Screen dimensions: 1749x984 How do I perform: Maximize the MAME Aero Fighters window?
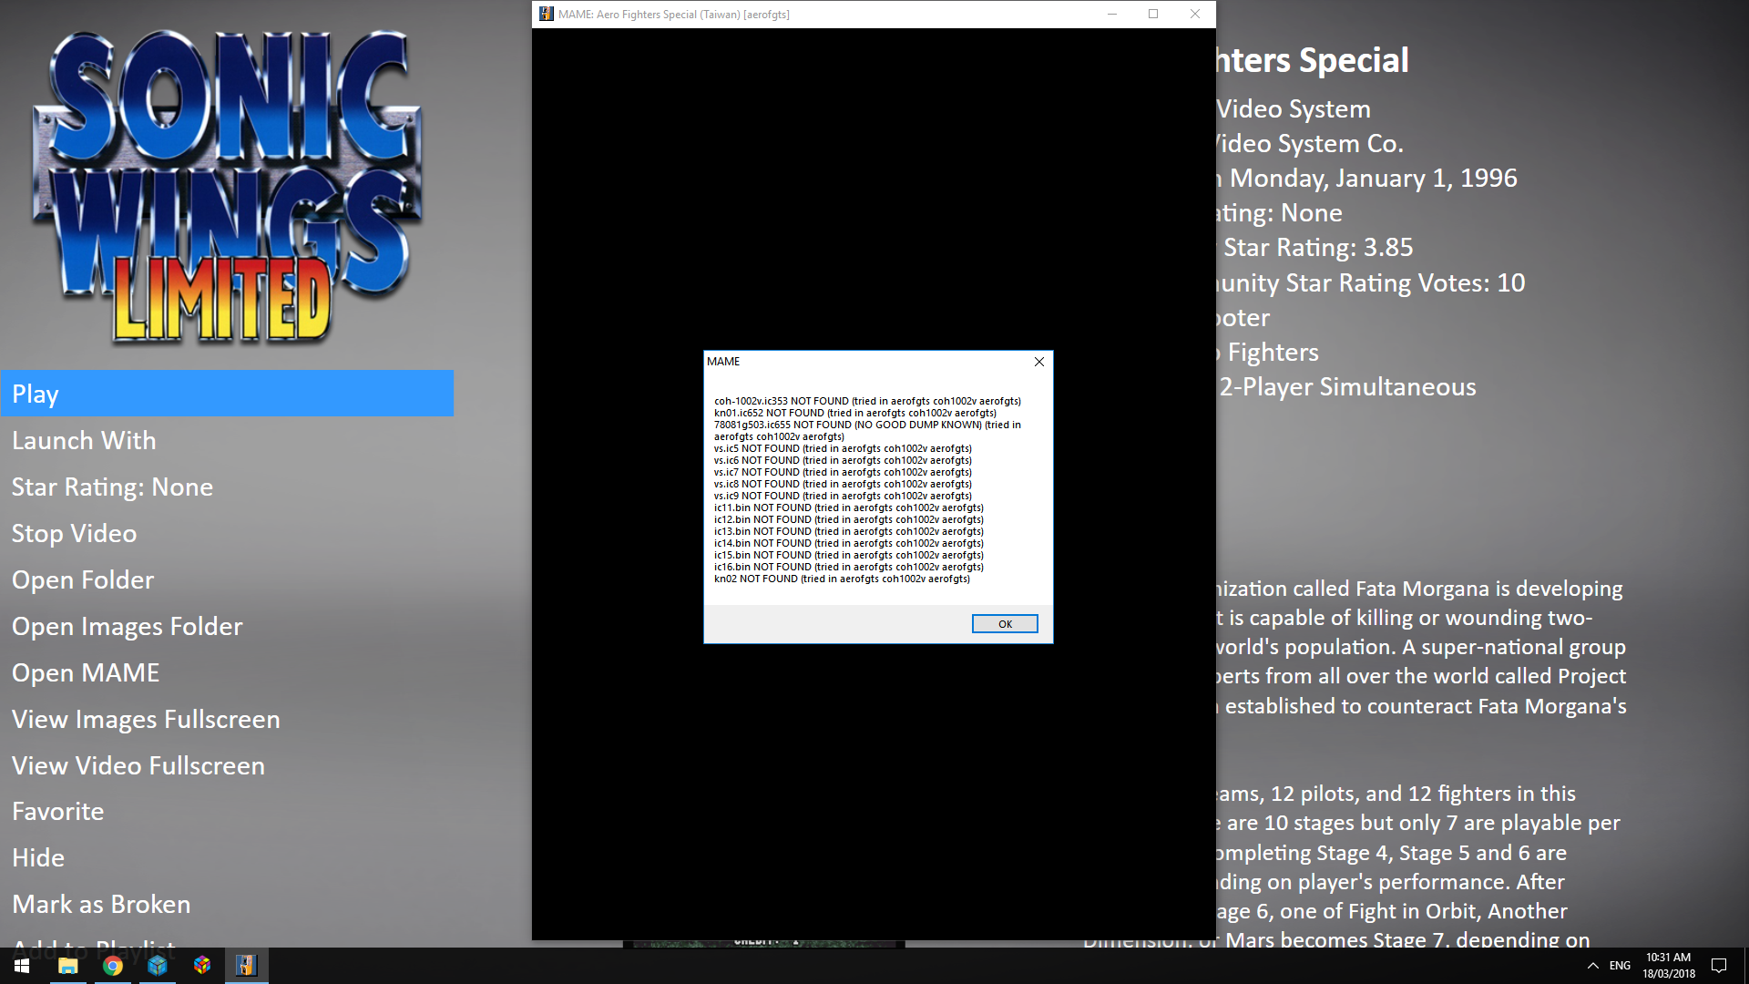point(1153,14)
